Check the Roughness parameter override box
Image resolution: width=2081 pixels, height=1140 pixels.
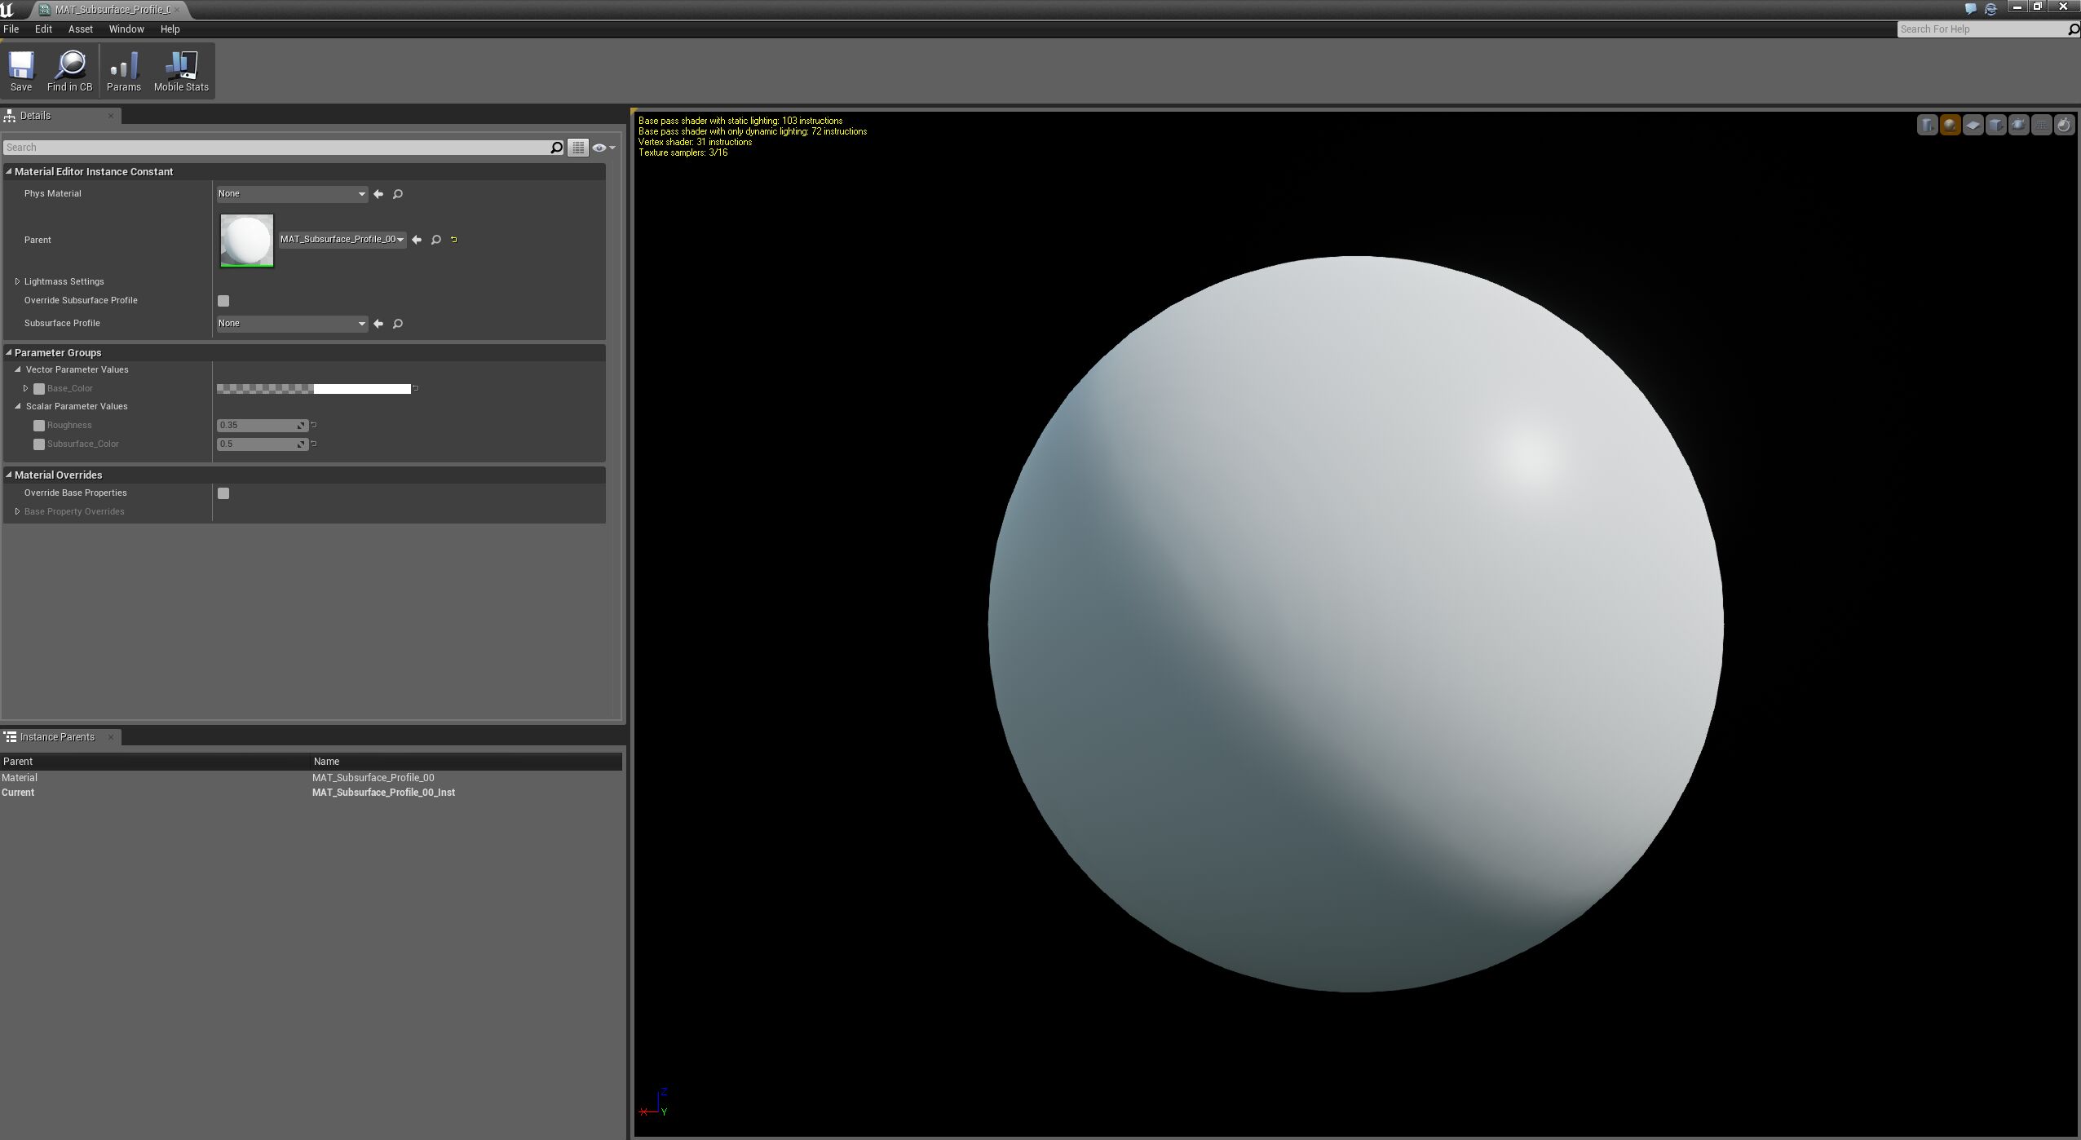[x=39, y=425]
